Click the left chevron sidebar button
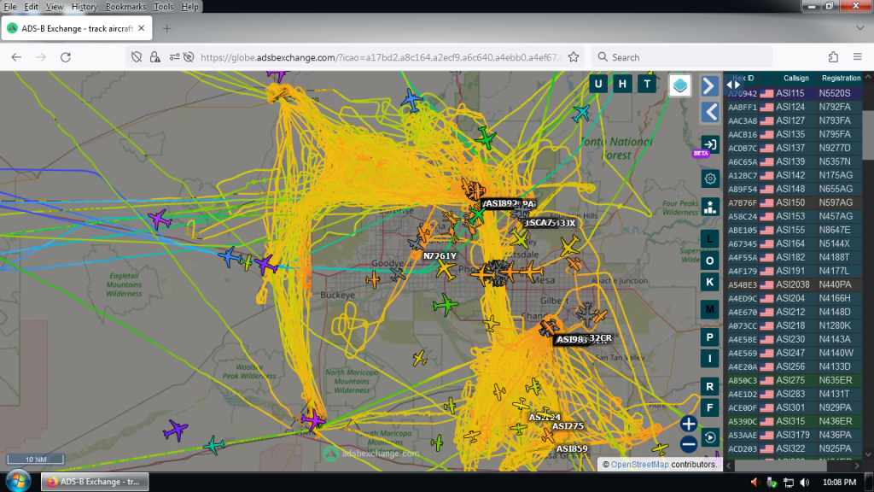This screenshot has height=492, width=874. (x=709, y=113)
